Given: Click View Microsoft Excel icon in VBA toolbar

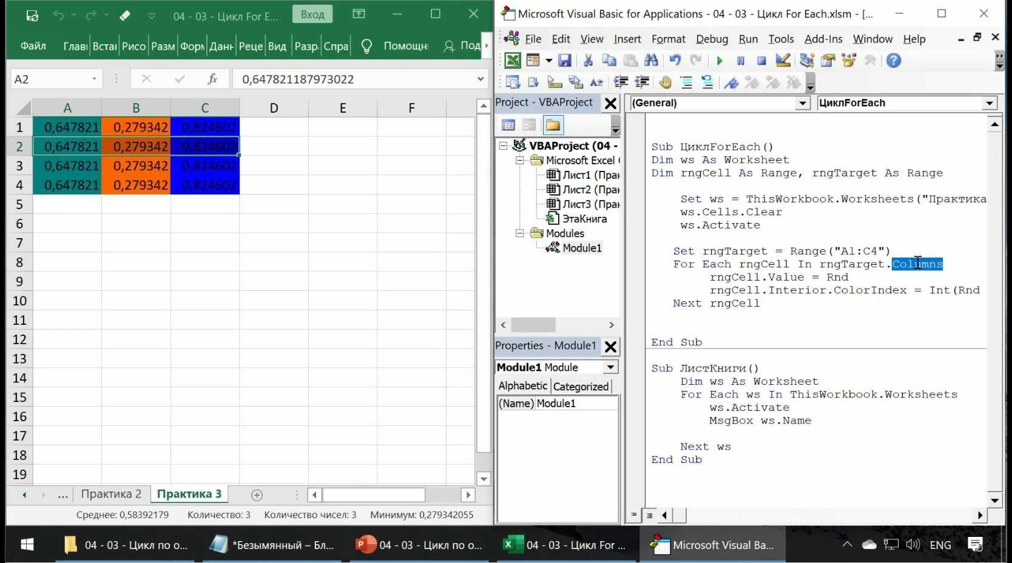Looking at the screenshot, I should [513, 61].
